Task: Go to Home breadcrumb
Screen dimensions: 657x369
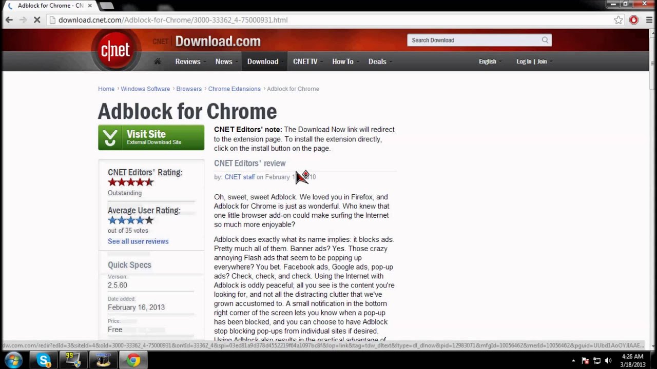Action: pos(106,89)
